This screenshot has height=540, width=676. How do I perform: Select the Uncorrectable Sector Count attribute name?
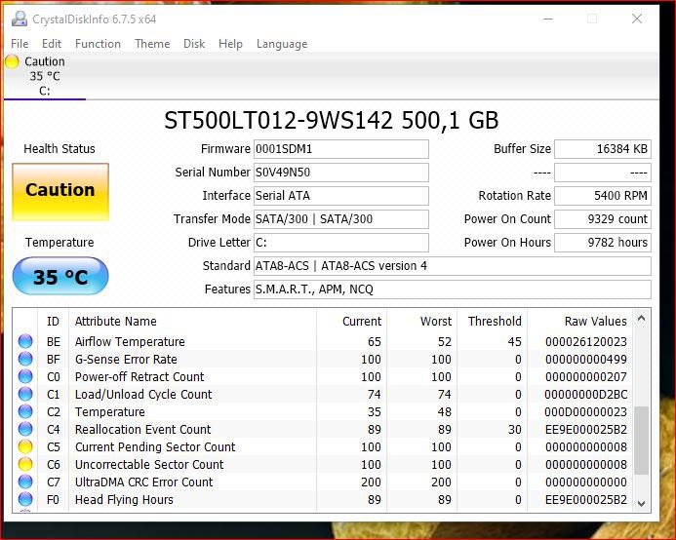149,465
